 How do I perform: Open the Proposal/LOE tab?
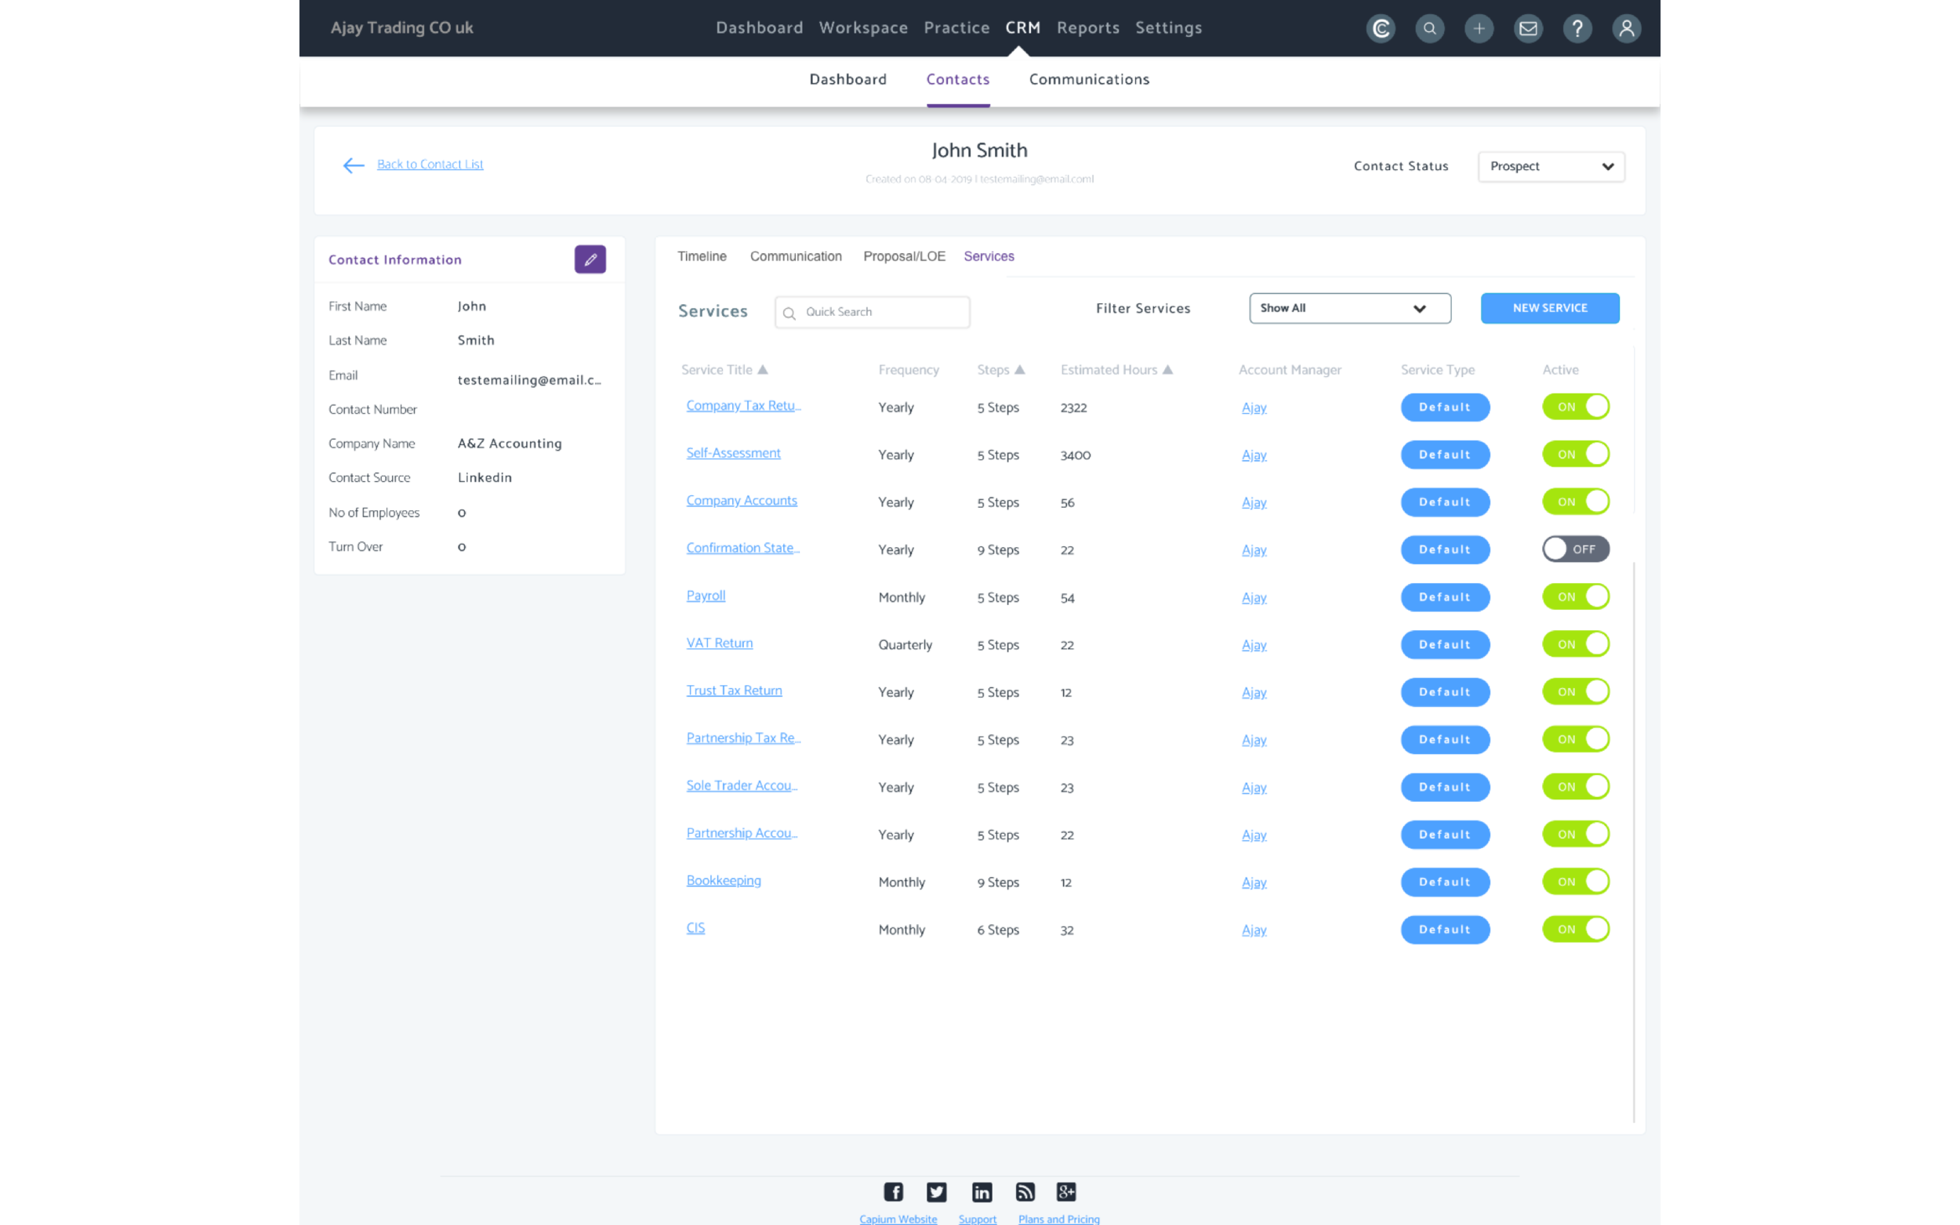tap(904, 256)
